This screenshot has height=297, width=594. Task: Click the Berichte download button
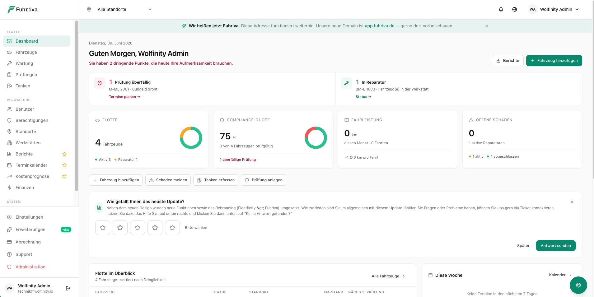coord(508,61)
